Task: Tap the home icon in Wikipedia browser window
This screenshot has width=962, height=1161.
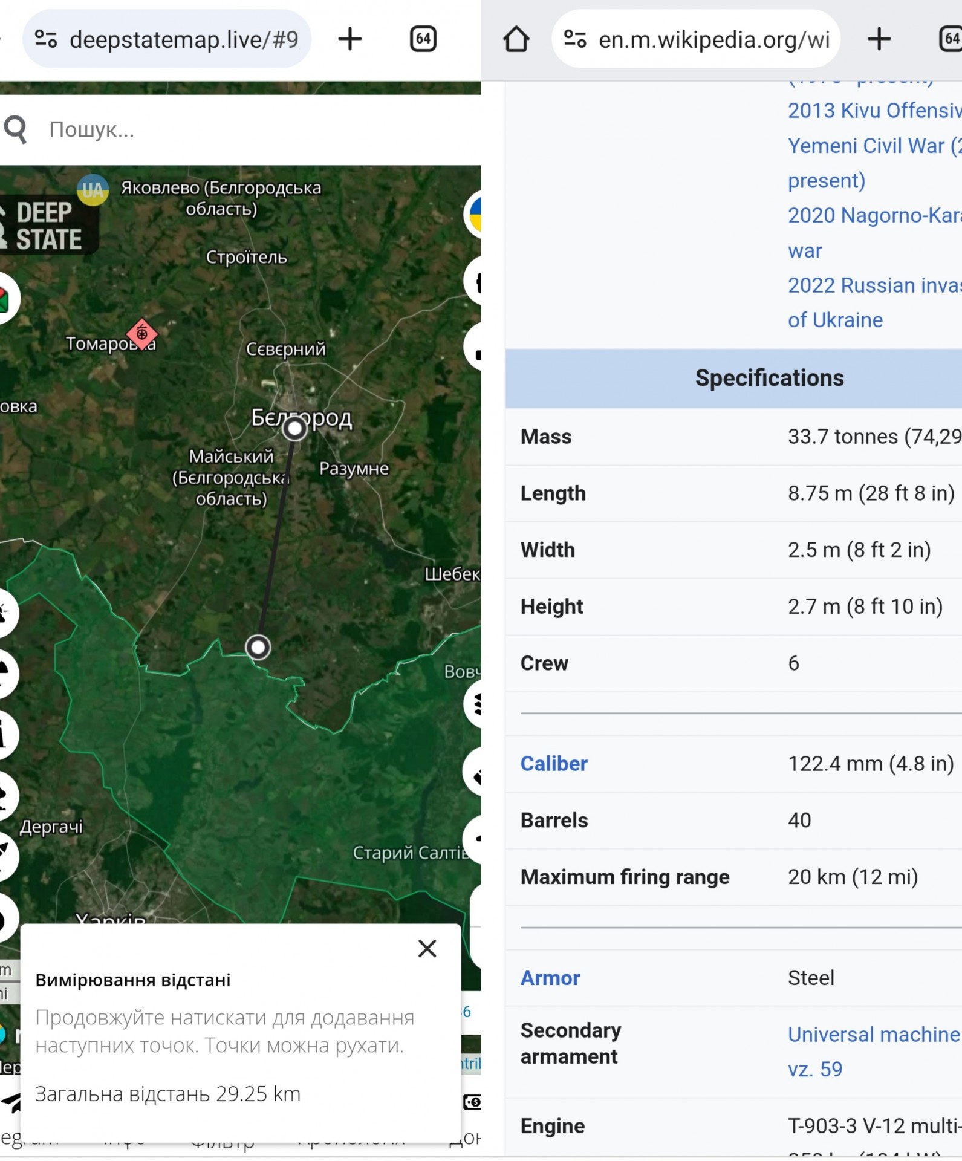Action: [516, 39]
